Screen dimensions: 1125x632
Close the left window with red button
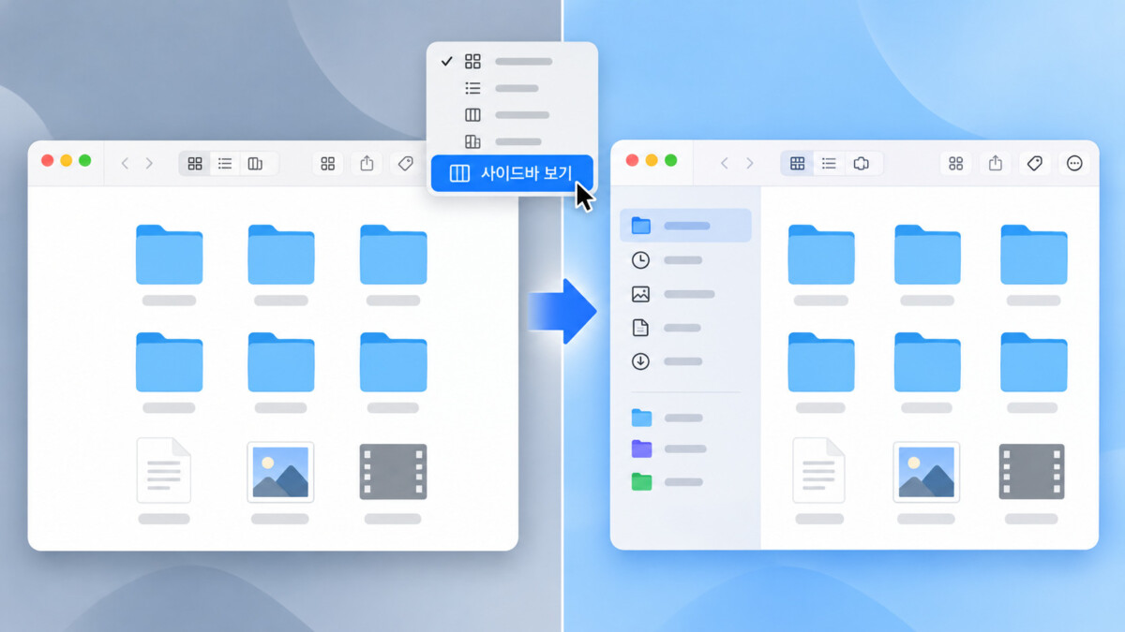click(x=47, y=160)
